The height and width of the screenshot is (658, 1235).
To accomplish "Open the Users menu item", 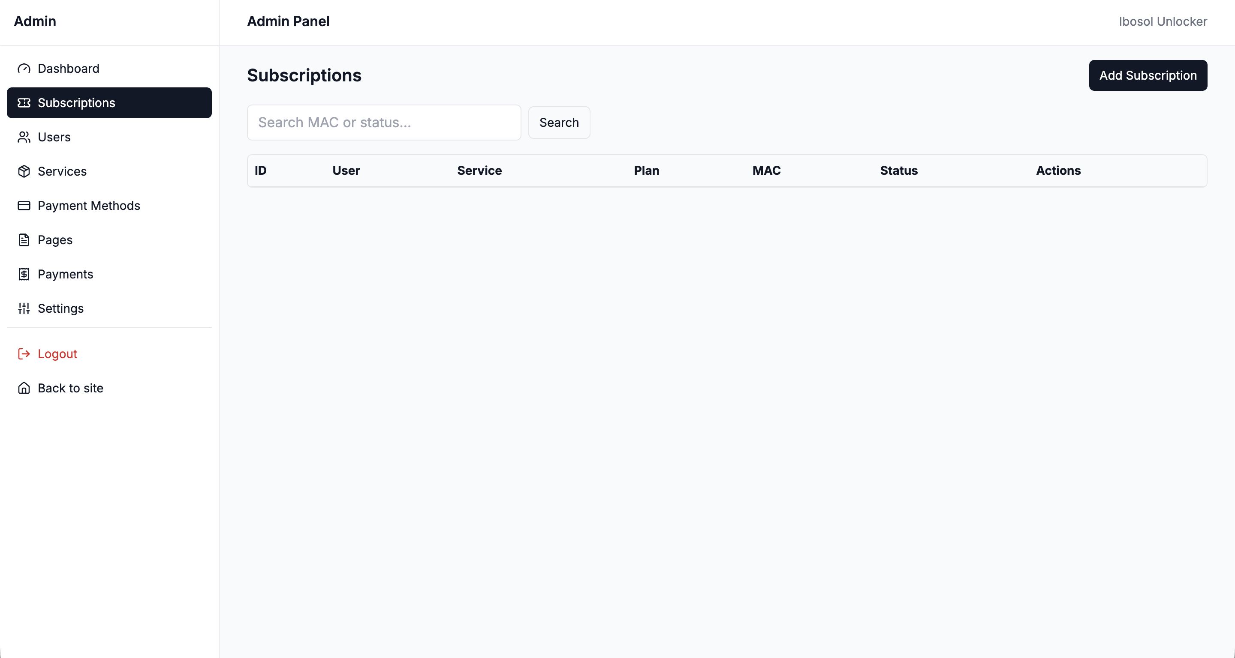I will pos(54,138).
